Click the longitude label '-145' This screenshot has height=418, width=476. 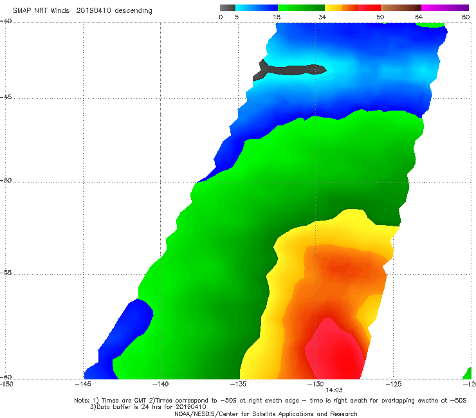click(83, 384)
